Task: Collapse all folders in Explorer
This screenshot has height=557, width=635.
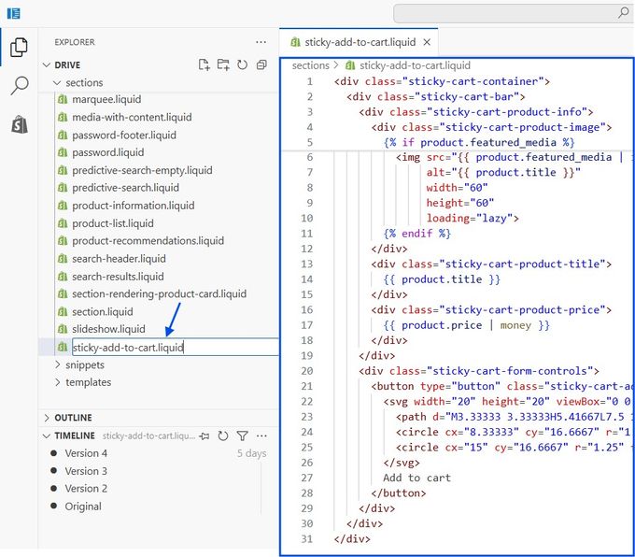Action: 261,64
